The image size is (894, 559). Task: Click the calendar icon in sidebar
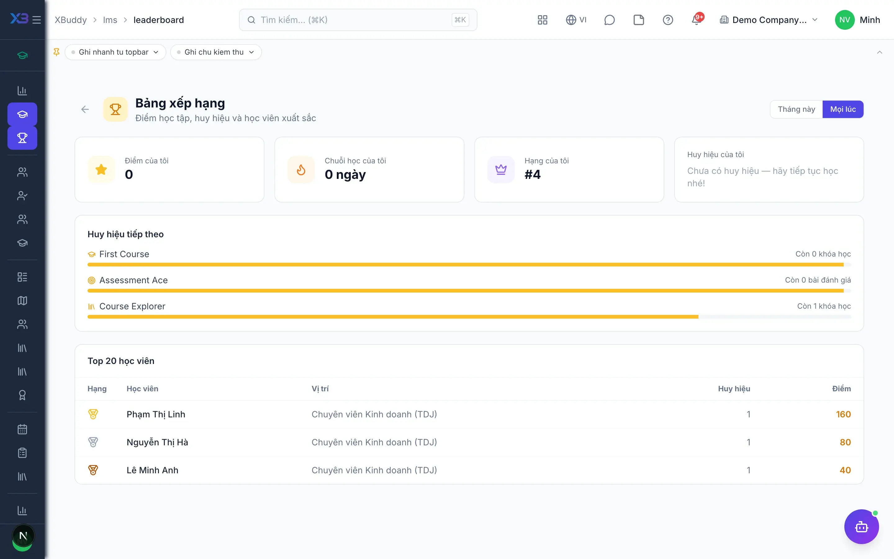click(x=22, y=429)
